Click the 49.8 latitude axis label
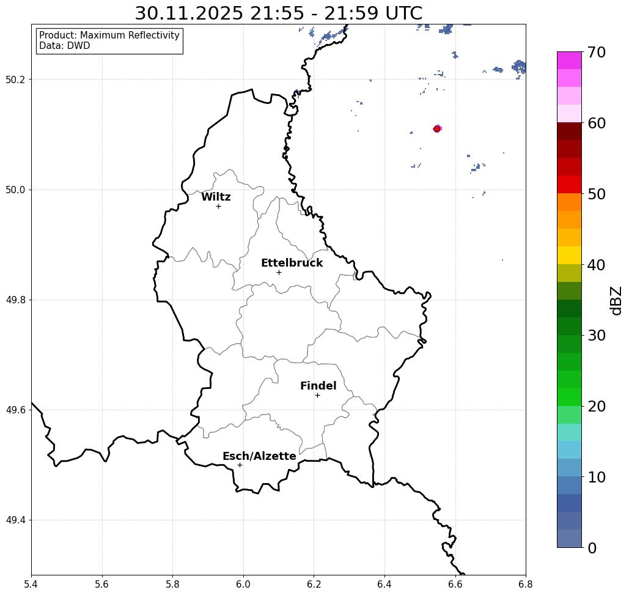This screenshot has width=629, height=595. [x=15, y=300]
